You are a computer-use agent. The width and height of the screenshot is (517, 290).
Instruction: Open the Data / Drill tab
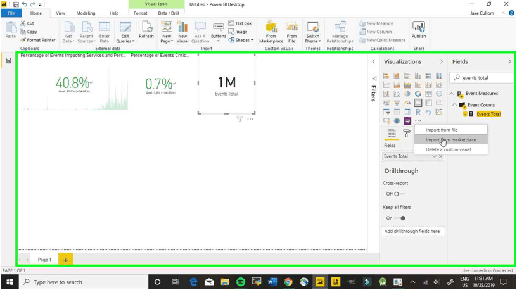pos(169,13)
